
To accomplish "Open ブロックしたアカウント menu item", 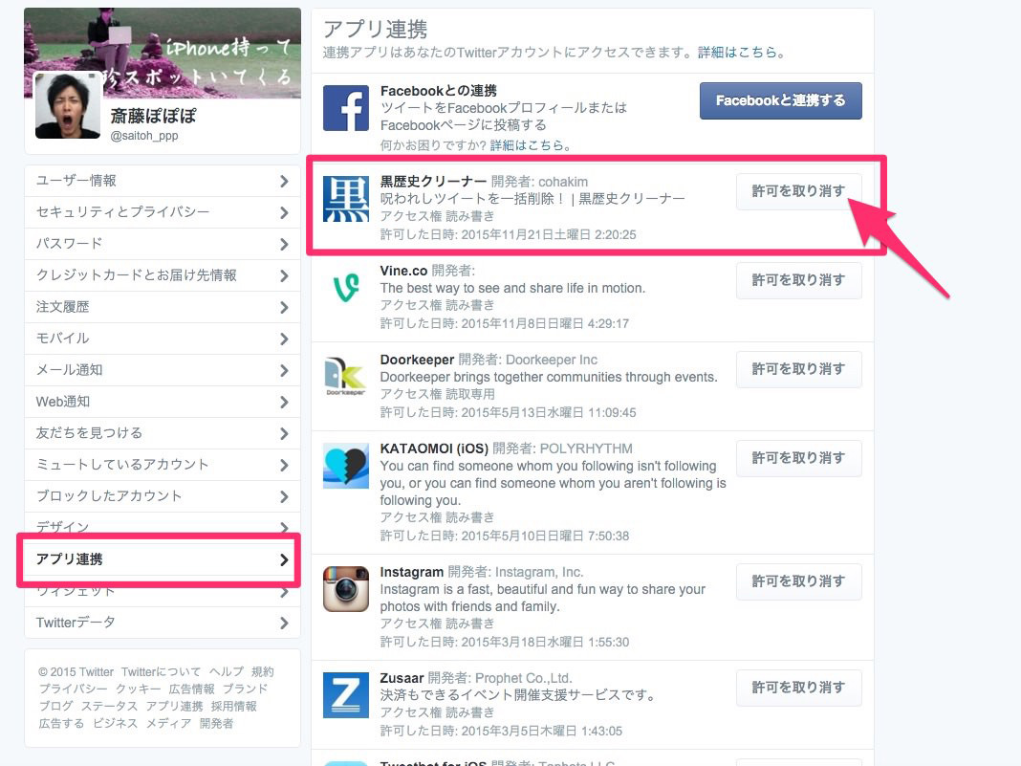I will pyautogui.click(x=163, y=496).
